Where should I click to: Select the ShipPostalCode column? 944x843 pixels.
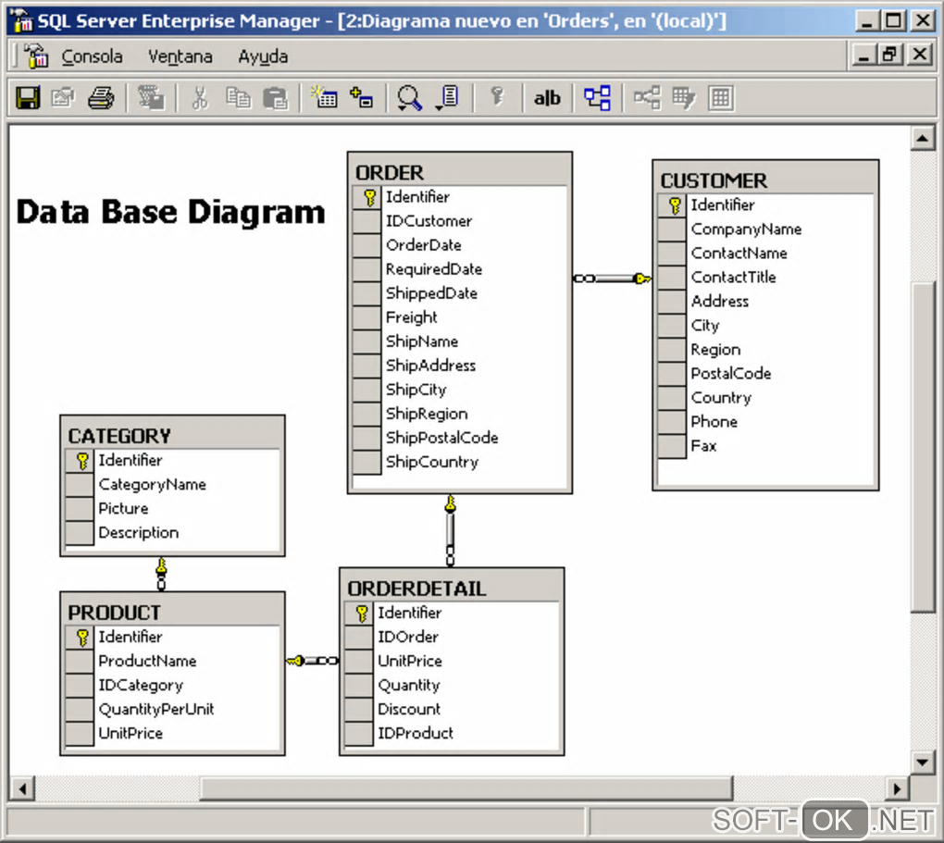pyautogui.click(x=441, y=438)
